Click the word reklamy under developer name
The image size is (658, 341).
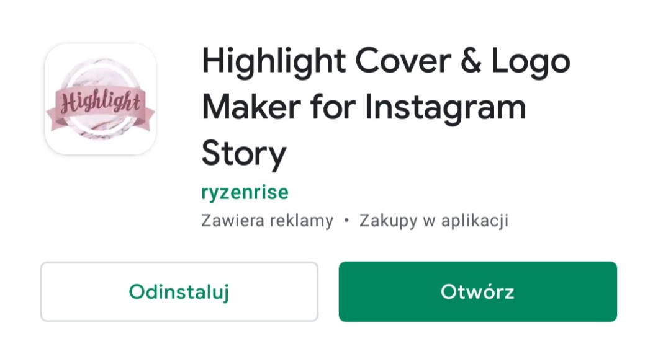(x=301, y=221)
